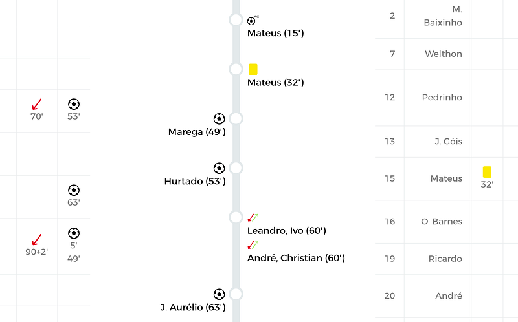Image resolution: width=518 pixels, height=322 pixels.
Task: Click the Hurtado (53') event label
Action: coord(195,181)
